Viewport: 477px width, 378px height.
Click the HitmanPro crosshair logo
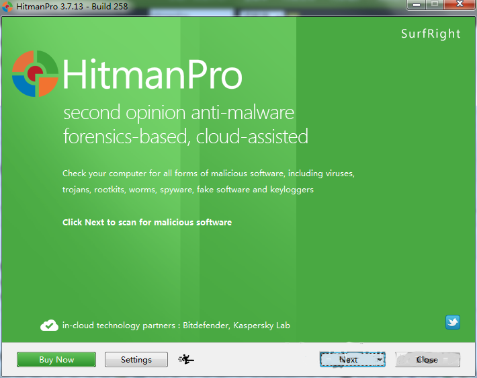(36, 74)
